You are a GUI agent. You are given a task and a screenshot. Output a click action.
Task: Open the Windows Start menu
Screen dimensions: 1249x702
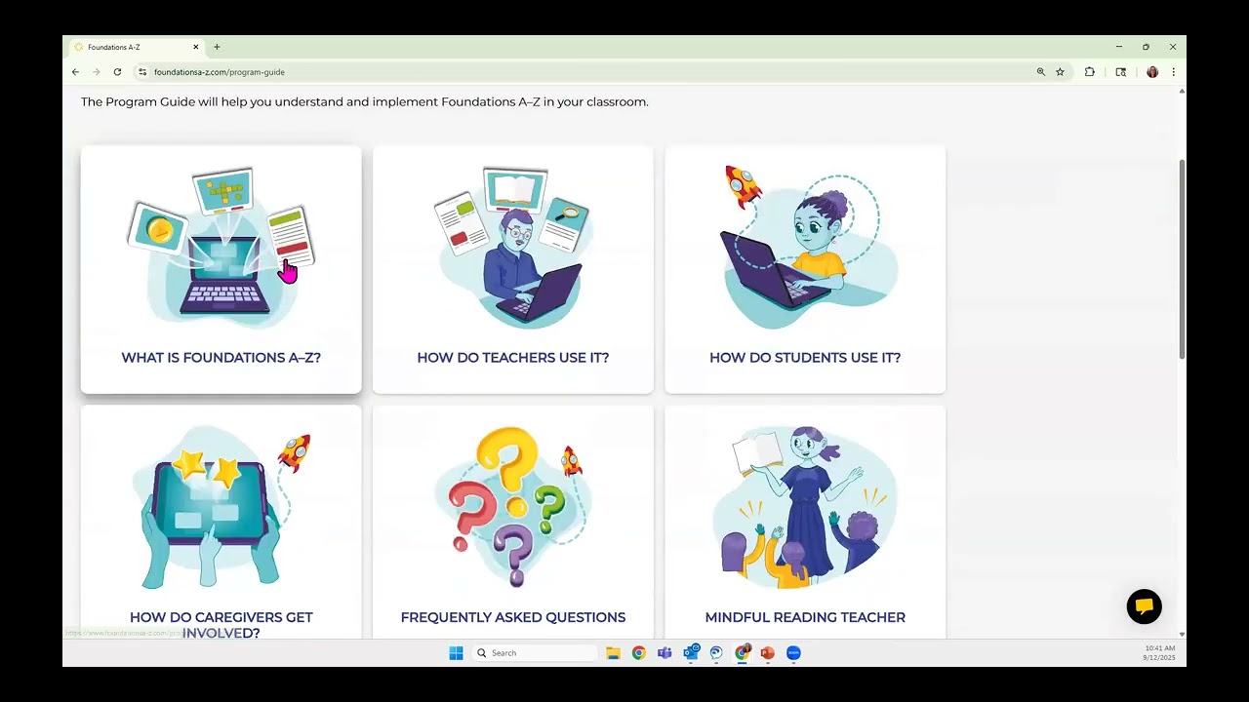[x=456, y=653]
